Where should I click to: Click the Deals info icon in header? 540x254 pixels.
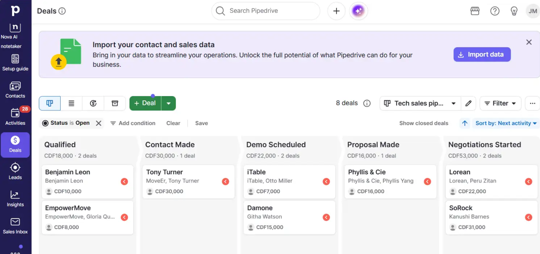tap(62, 11)
